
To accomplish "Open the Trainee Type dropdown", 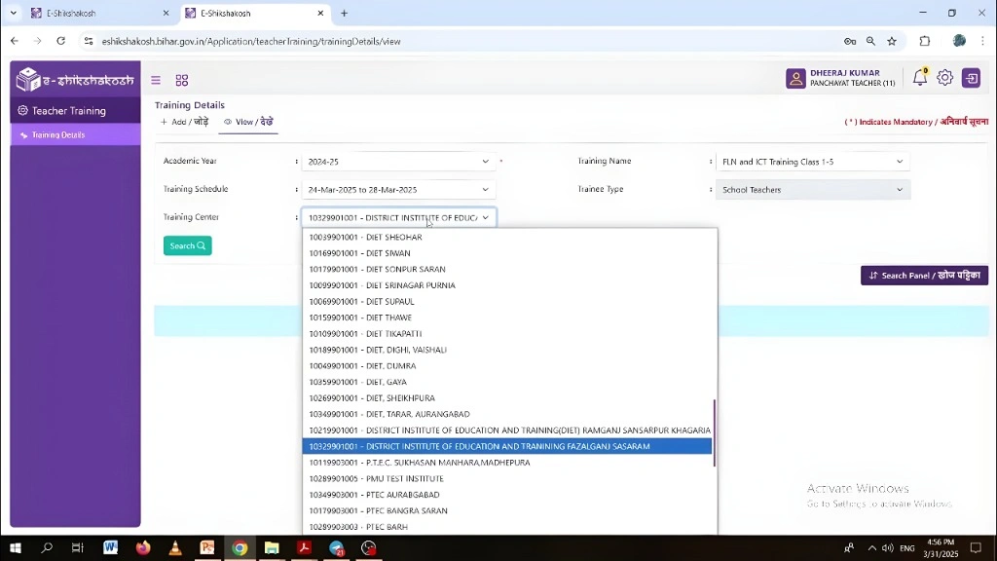I will (x=812, y=189).
